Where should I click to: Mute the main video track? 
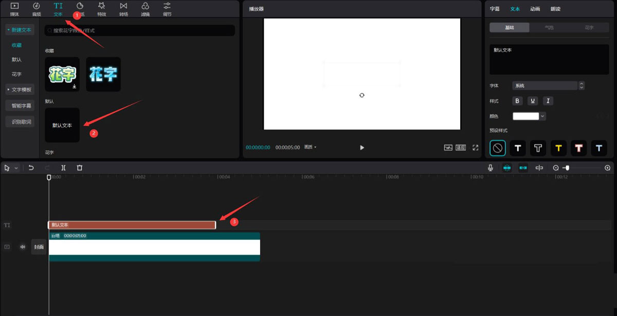point(23,247)
